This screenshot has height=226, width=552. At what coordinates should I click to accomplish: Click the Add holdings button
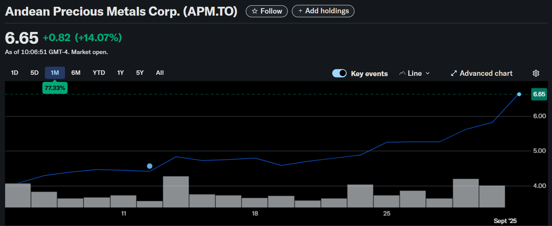coord(323,11)
